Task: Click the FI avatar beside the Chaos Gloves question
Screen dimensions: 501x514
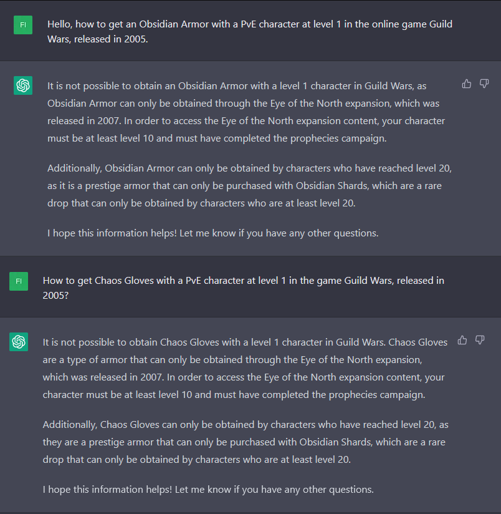Action: 19,281
